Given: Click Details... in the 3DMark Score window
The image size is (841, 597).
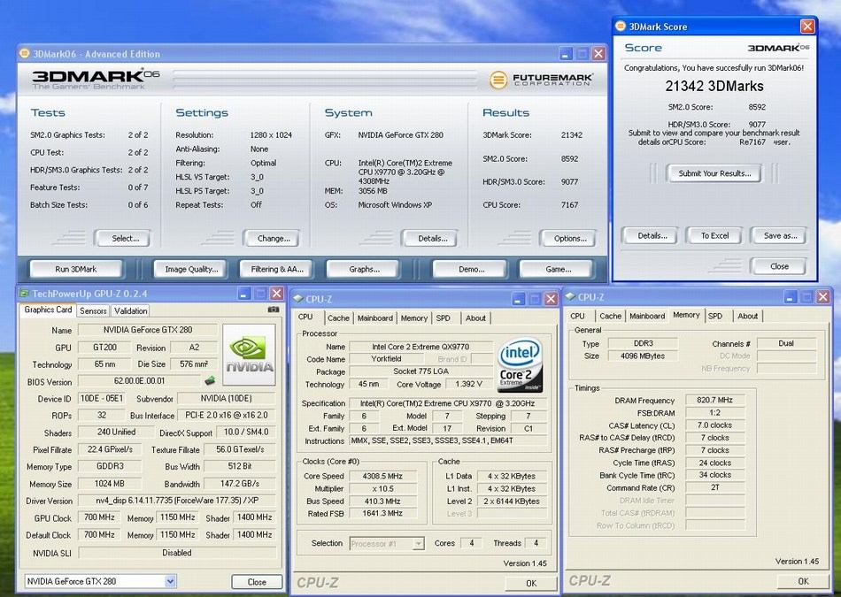Looking at the screenshot, I should (x=652, y=236).
